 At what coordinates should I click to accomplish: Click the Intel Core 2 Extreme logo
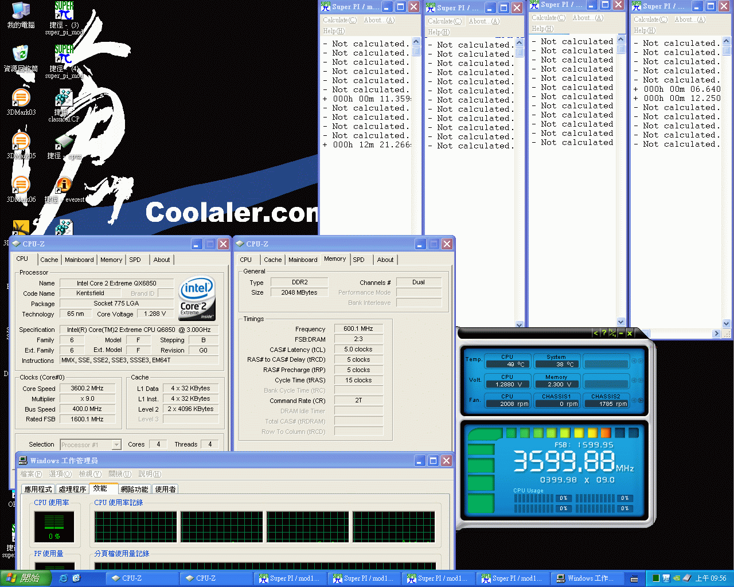point(197,298)
